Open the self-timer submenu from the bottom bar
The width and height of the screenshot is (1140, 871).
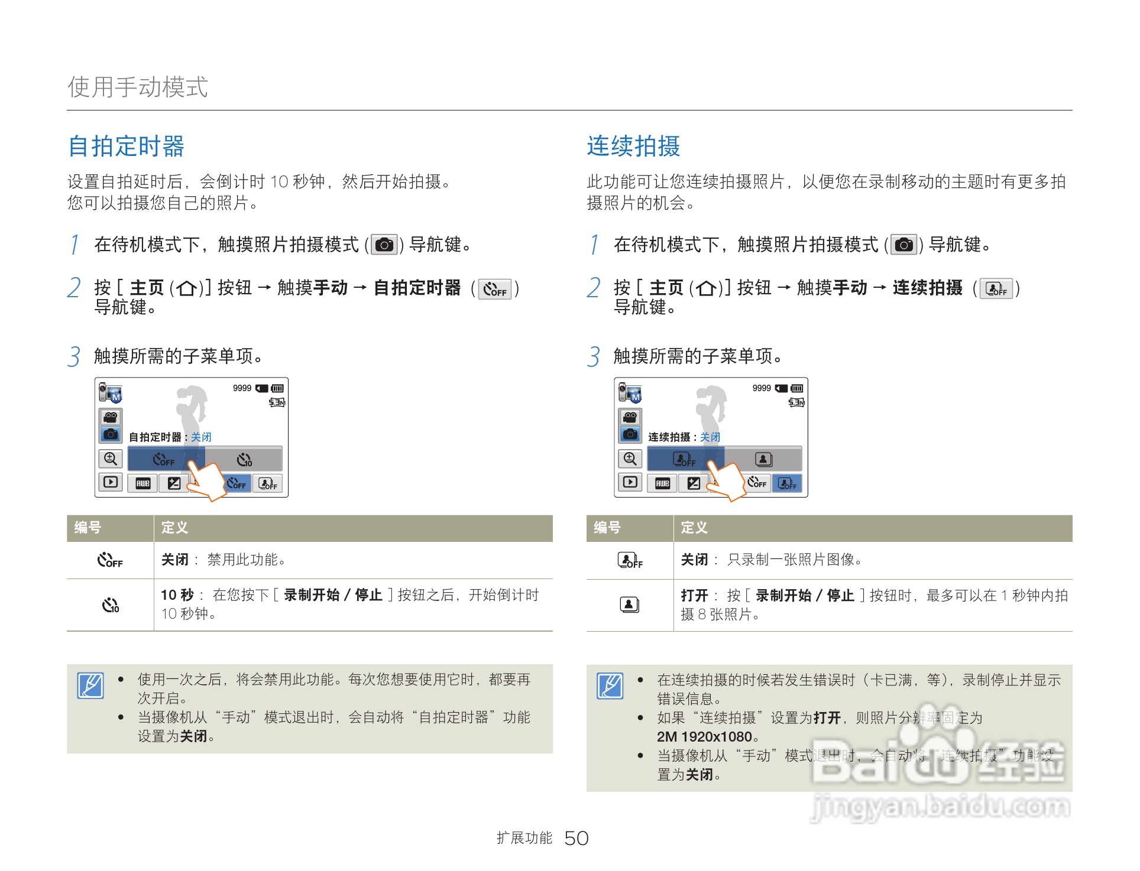(x=235, y=485)
